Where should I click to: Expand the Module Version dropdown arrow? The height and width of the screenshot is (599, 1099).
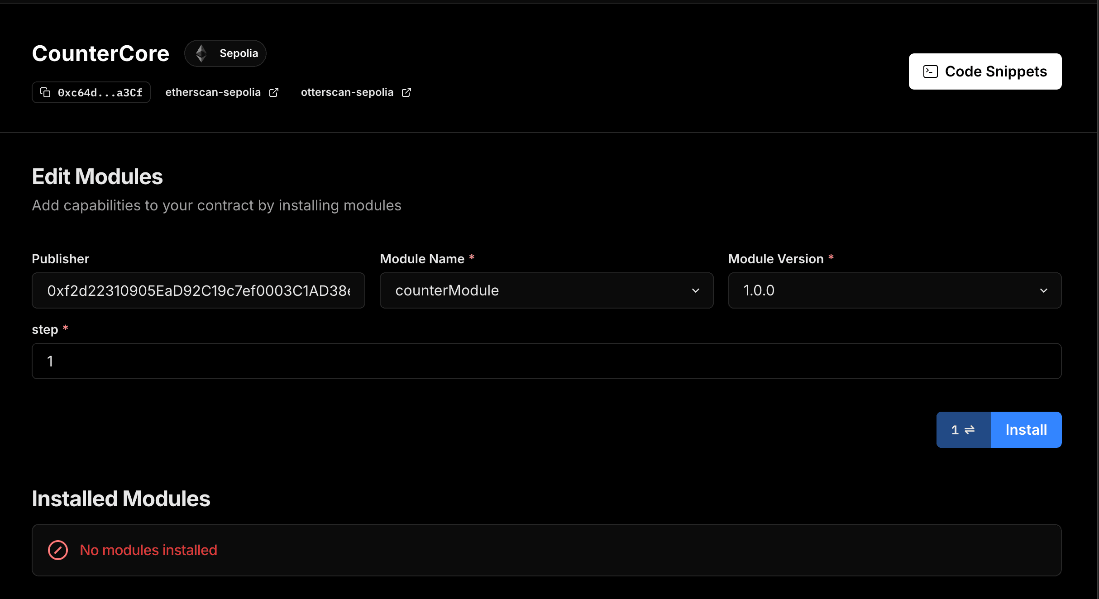click(x=1044, y=290)
